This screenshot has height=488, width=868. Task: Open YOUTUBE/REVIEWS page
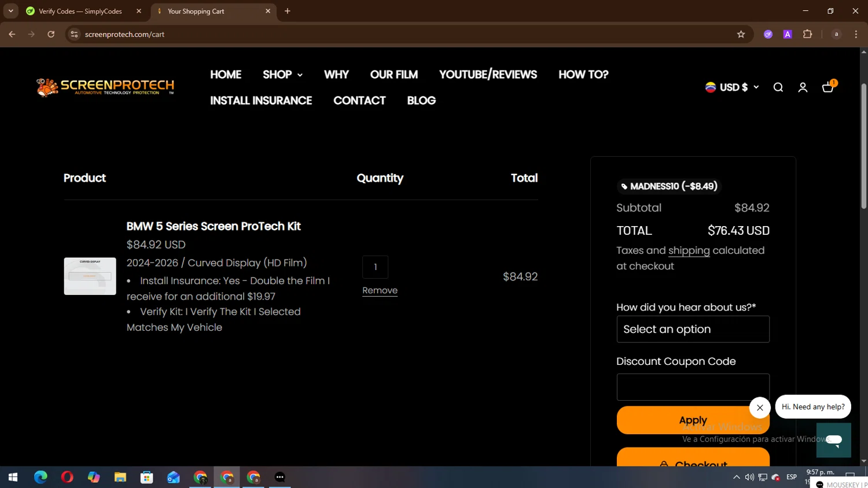click(488, 75)
